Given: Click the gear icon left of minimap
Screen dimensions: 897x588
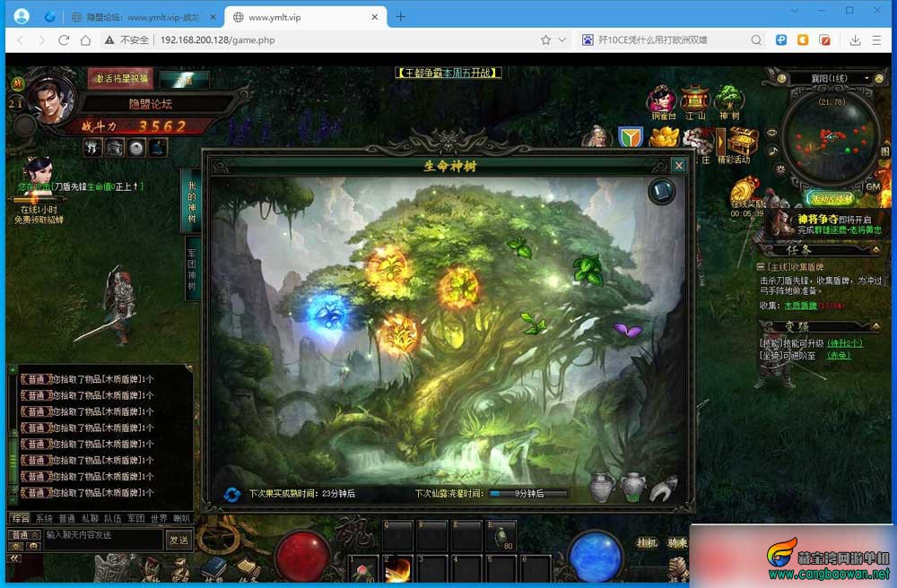Looking at the screenshot, I should tap(781, 169).
